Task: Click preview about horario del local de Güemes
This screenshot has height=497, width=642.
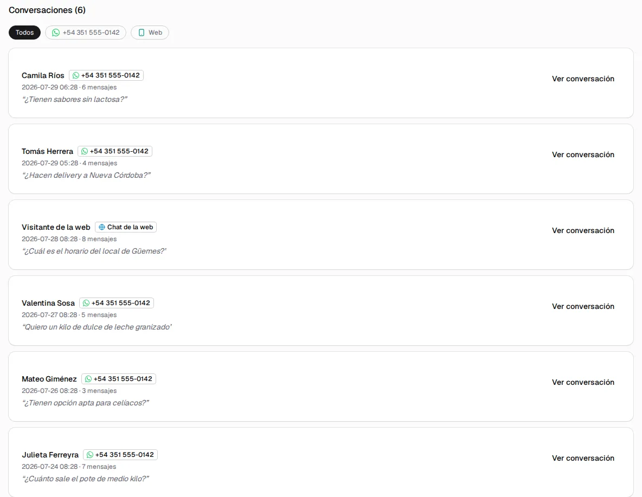Action: (94, 251)
